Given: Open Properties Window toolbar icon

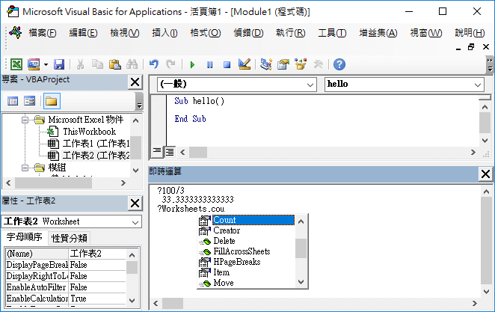Looking at the screenshot, I should coord(283,64).
